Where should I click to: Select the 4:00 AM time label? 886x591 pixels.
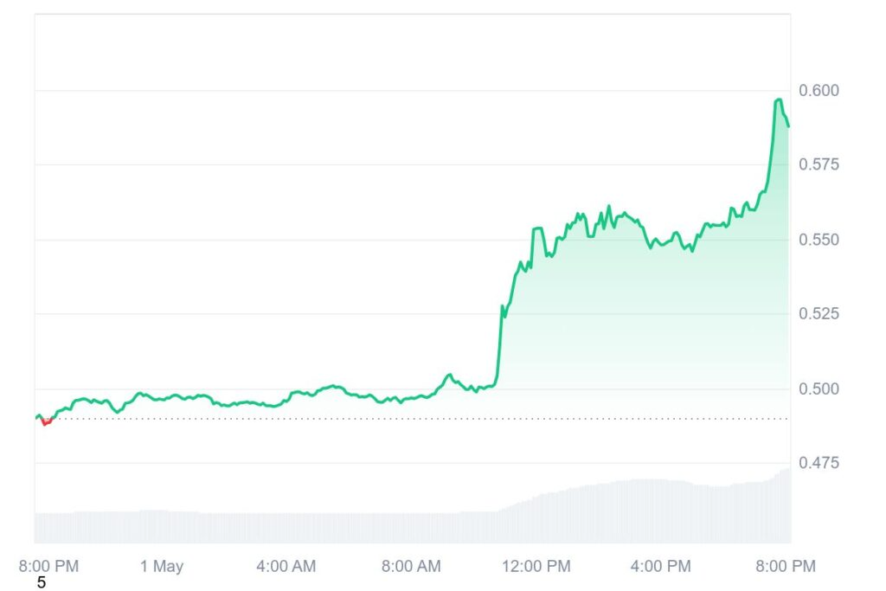(x=287, y=567)
